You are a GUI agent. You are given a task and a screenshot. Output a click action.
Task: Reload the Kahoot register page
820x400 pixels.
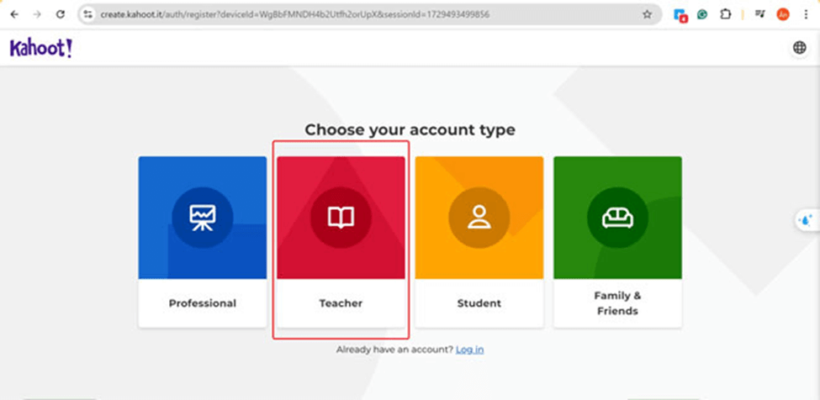pyautogui.click(x=61, y=14)
